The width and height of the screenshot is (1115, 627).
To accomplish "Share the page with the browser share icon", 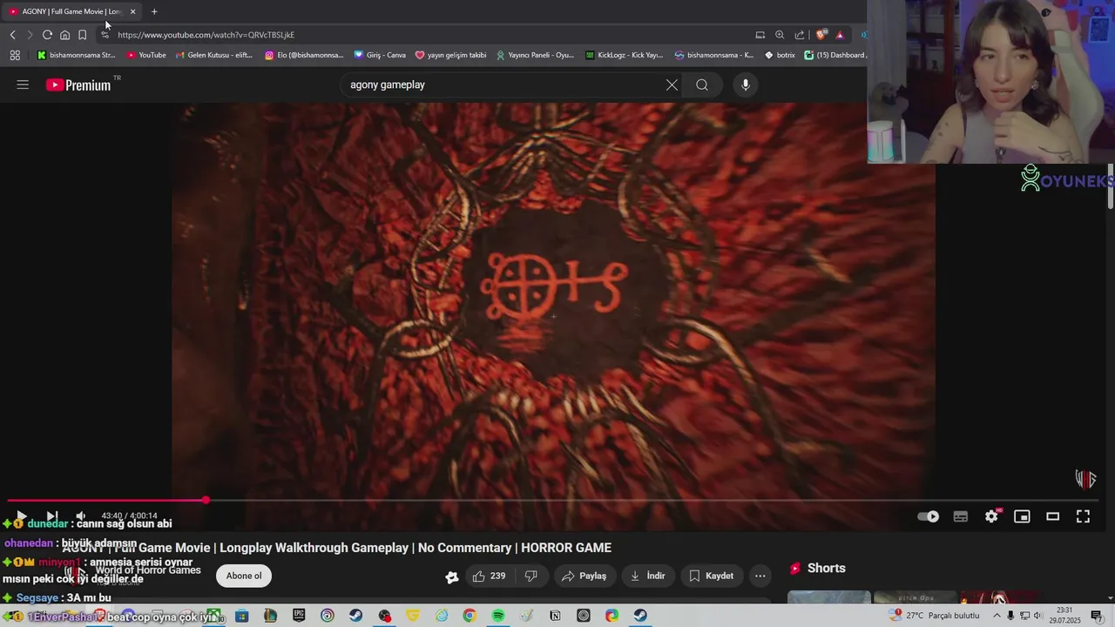I will 800,35.
